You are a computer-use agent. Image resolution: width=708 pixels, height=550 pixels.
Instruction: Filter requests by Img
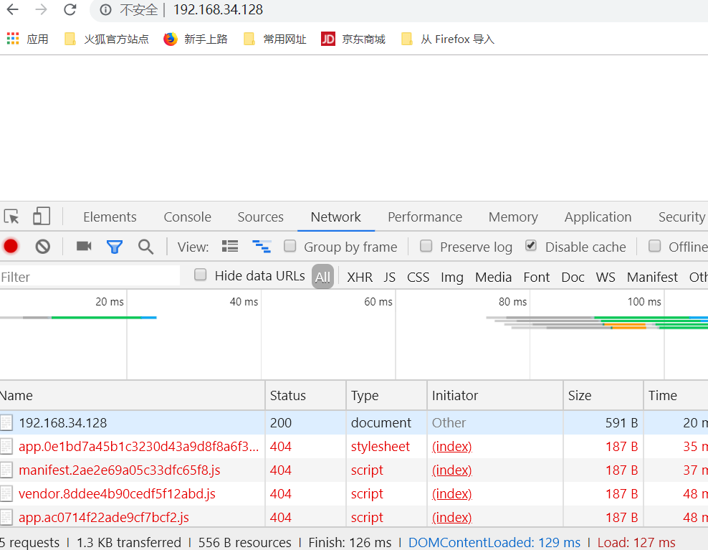tap(452, 277)
